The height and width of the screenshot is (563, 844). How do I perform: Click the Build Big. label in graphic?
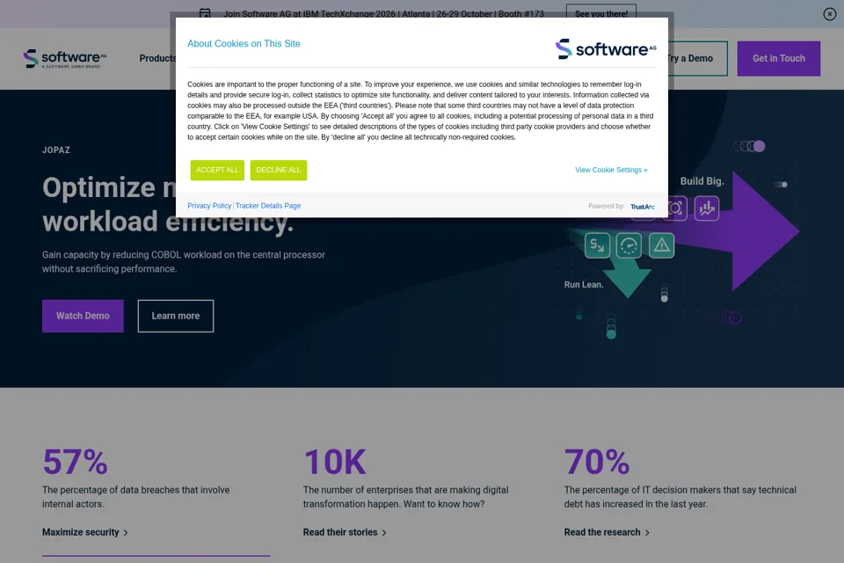click(x=702, y=181)
